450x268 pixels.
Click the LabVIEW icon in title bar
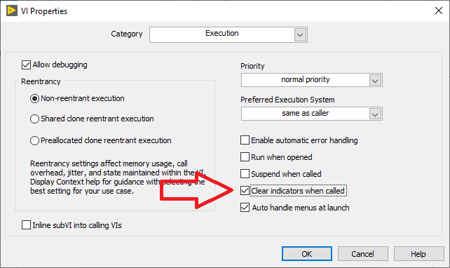point(12,11)
